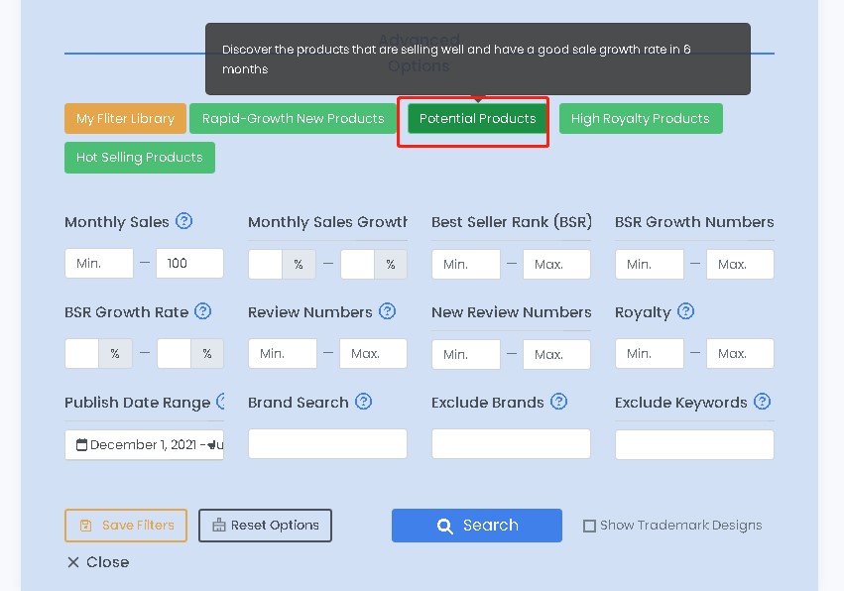
Task: Open the Royalty help icon
Action: click(685, 311)
